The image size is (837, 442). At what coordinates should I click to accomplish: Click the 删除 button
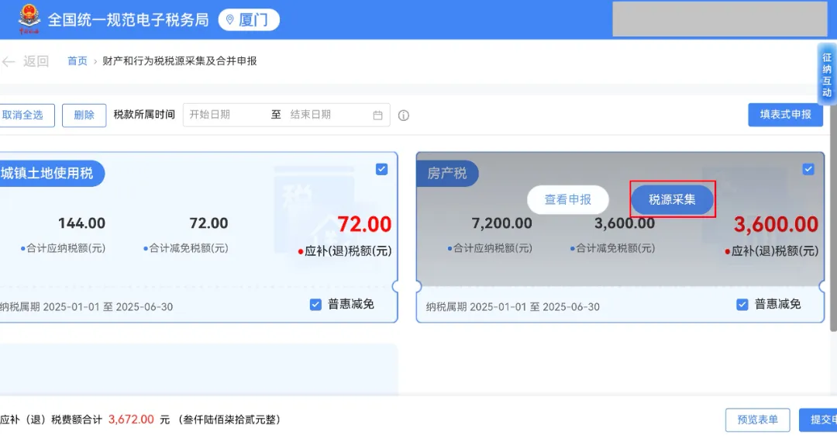click(x=84, y=116)
